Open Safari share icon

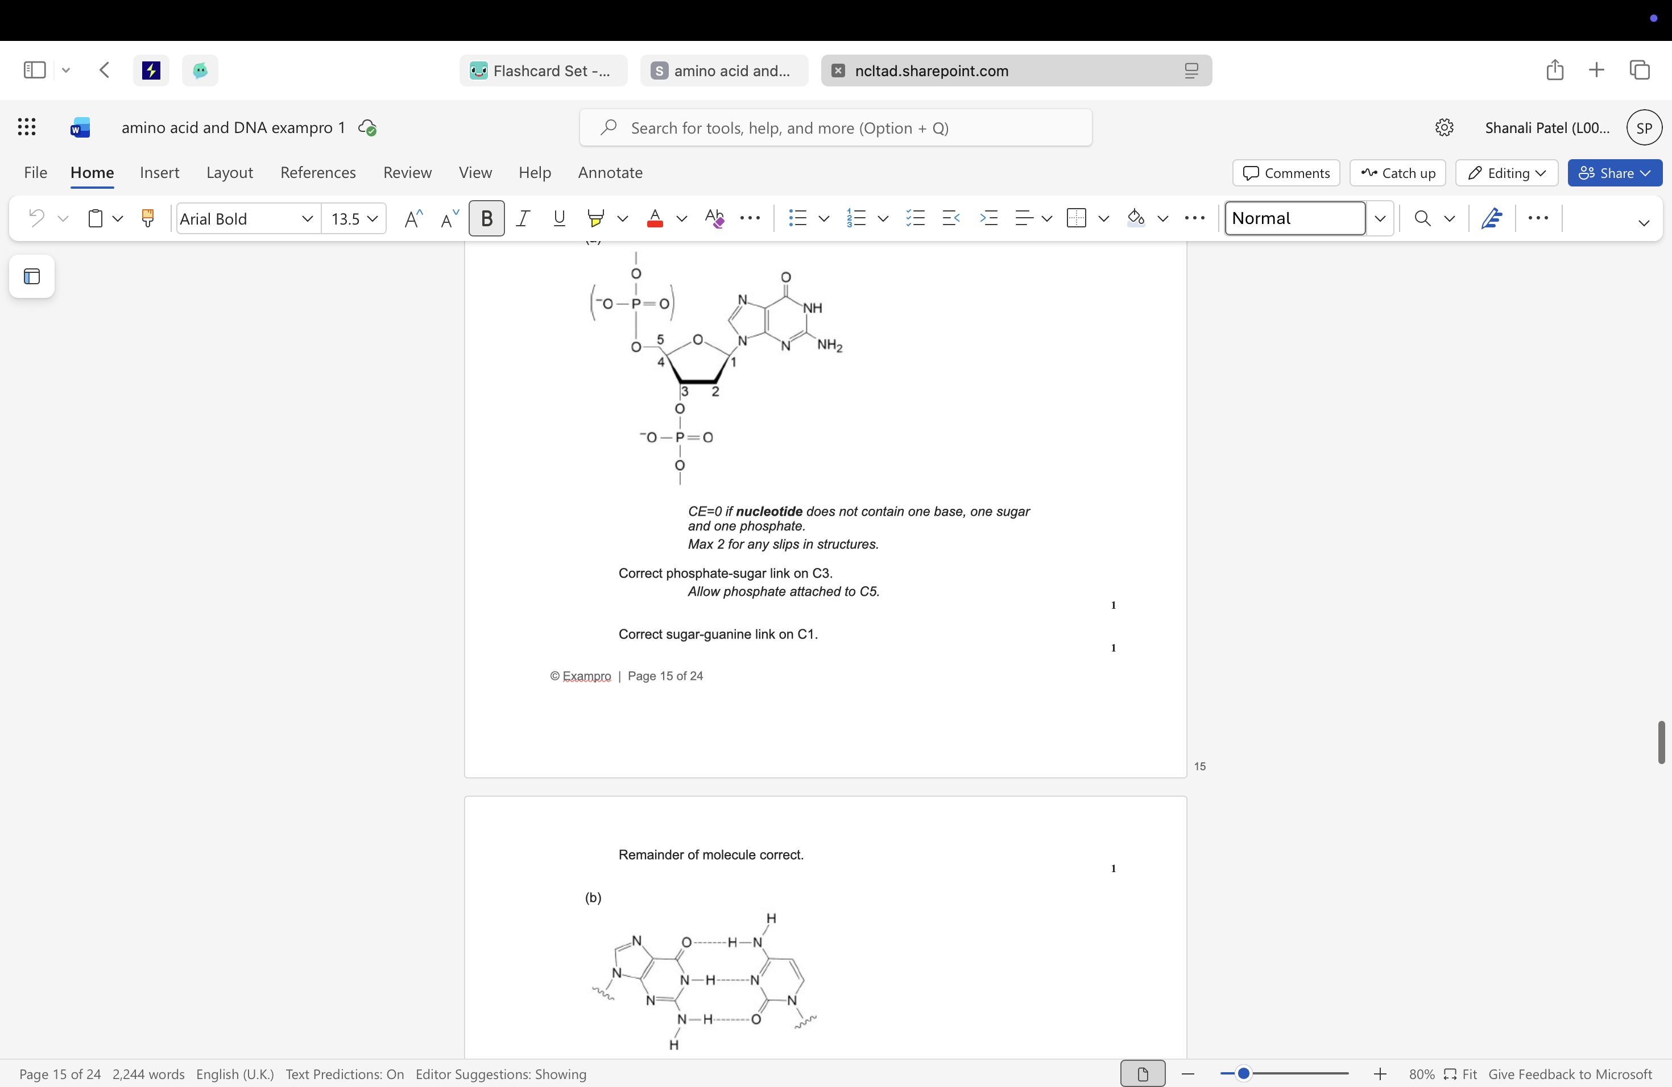coord(1555,69)
